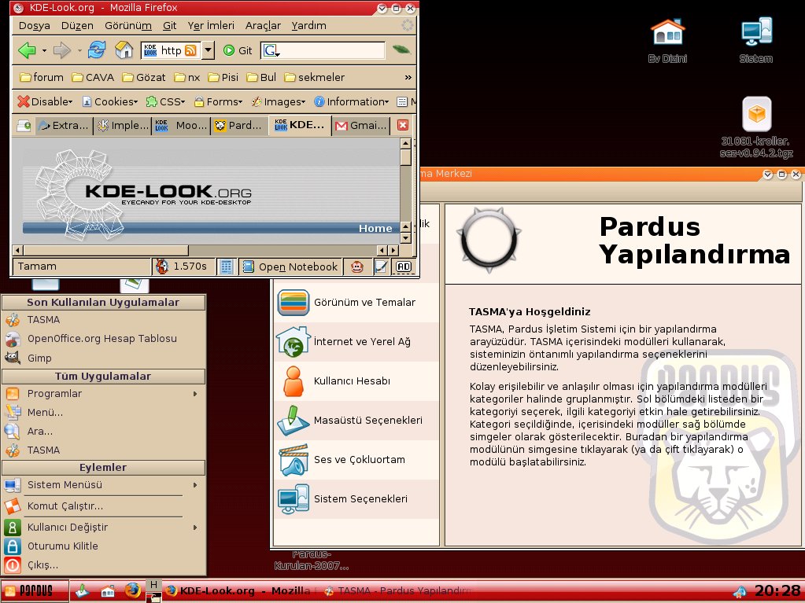805x603 pixels.
Task: Open the Yer İmleri menu
Action: click(x=211, y=26)
